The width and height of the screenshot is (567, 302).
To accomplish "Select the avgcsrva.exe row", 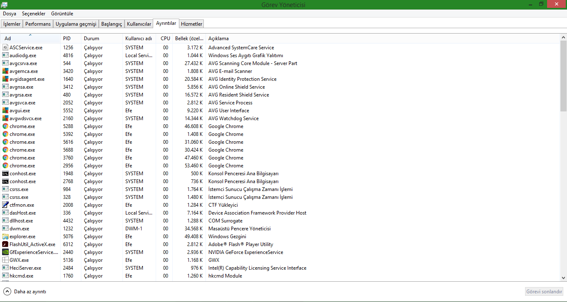I will [281, 63].
